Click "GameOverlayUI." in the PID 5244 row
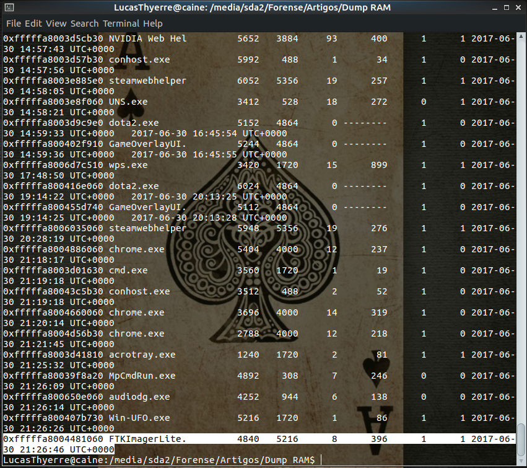 click(147, 144)
